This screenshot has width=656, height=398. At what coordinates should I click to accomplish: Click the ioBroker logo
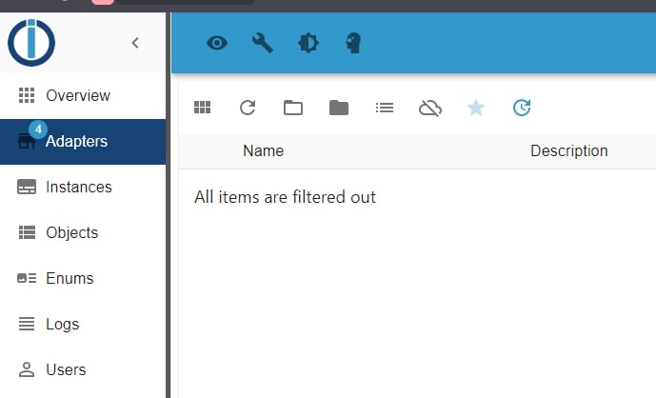[x=31, y=42]
